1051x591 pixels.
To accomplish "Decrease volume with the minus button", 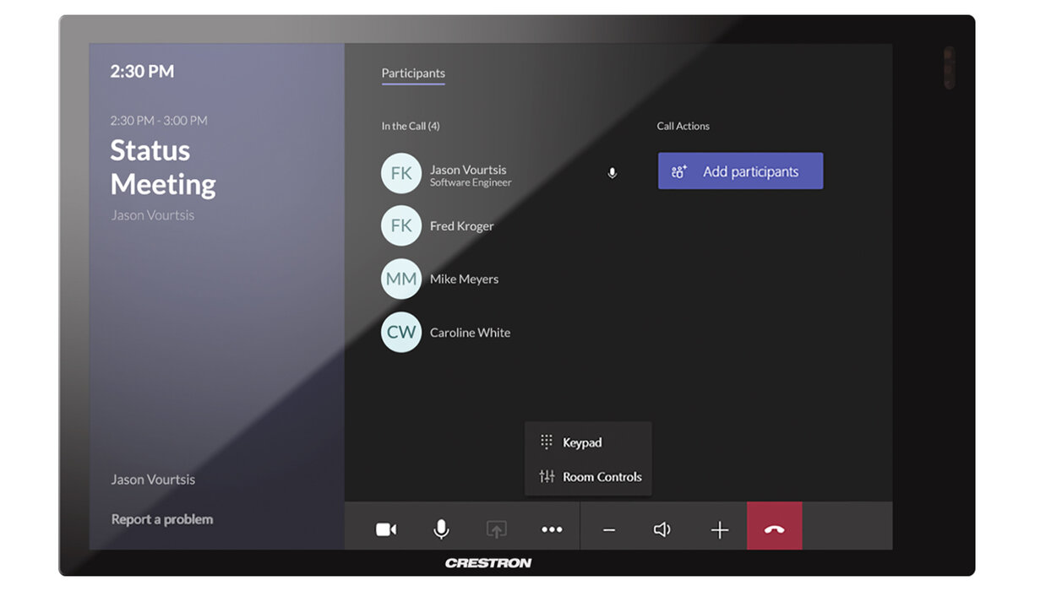I will pyautogui.click(x=609, y=530).
